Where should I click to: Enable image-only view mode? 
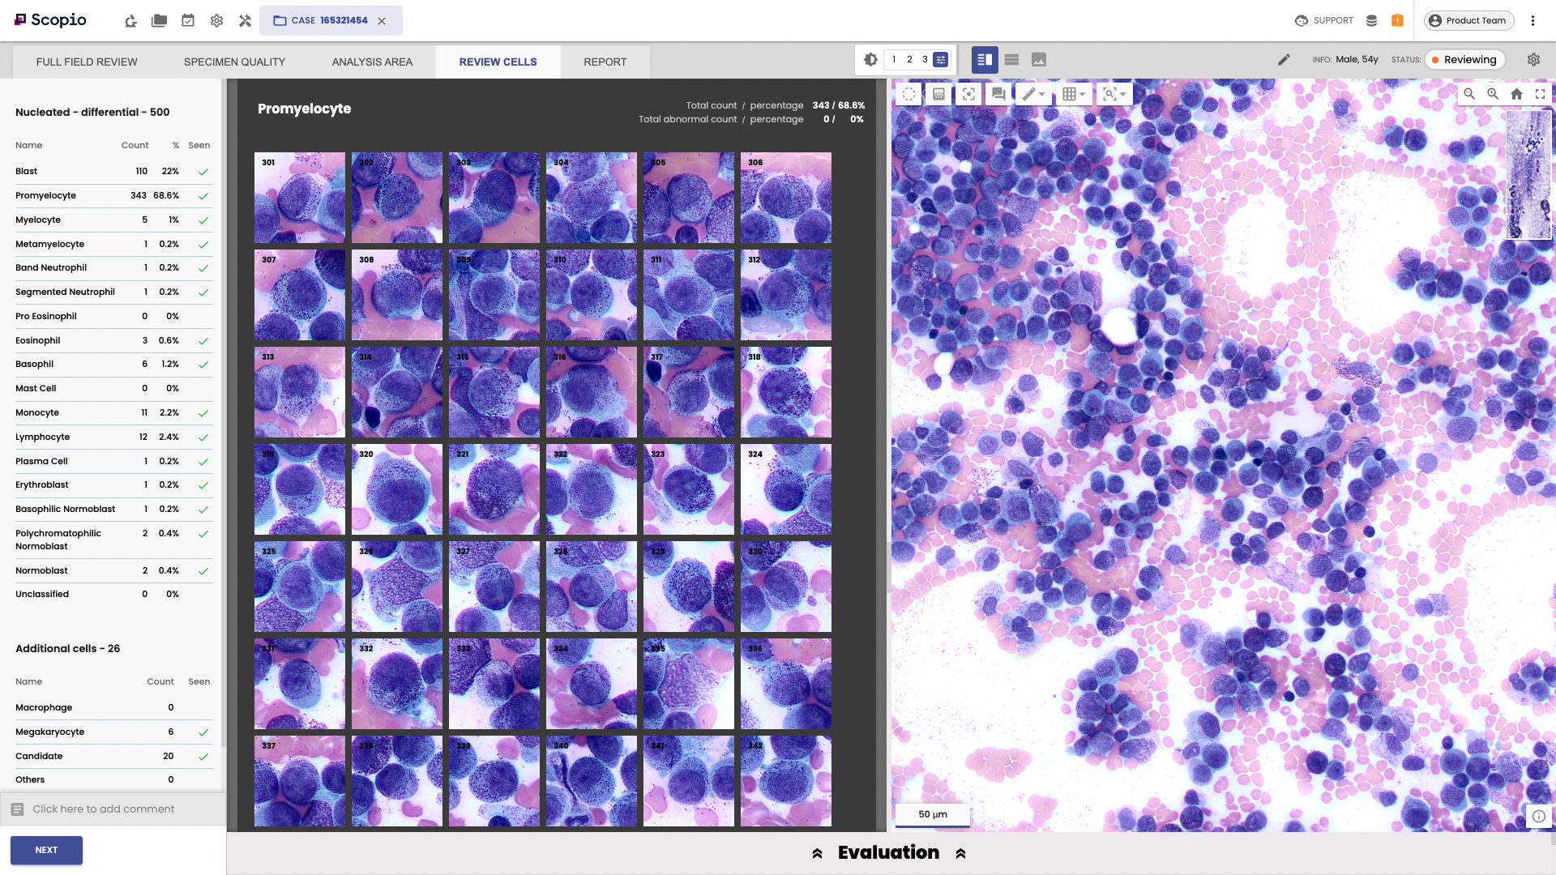click(x=1039, y=59)
